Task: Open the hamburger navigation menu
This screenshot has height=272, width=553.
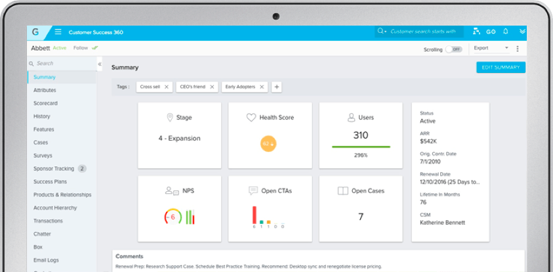Action: click(58, 32)
